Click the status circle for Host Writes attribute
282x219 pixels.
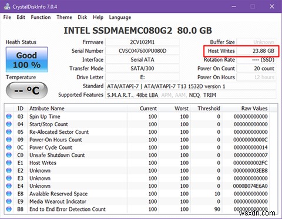(x=9, y=163)
